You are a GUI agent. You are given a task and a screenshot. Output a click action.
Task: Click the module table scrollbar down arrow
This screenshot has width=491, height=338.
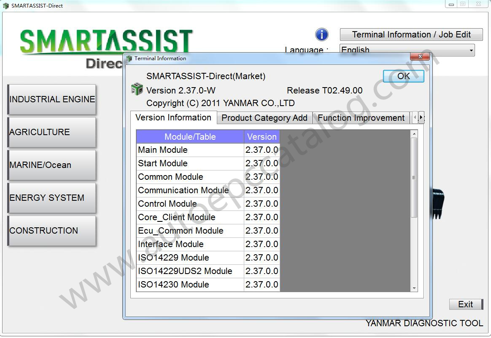pos(414,288)
